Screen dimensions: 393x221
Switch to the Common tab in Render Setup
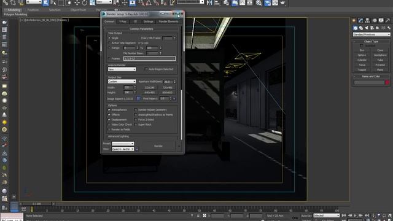(109, 21)
